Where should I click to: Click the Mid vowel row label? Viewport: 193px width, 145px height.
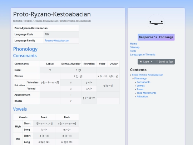click(x=18, y=139)
